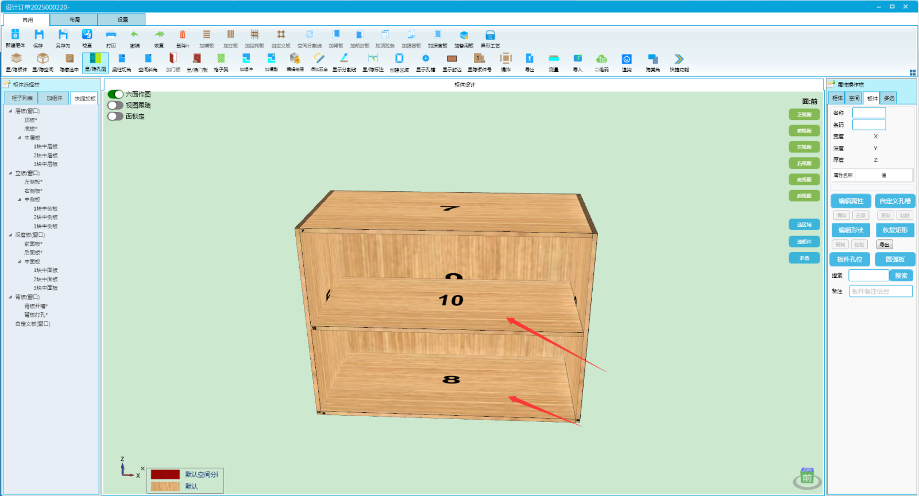Click the 测量 measure tool icon
This screenshot has width=919, height=496.
click(x=554, y=59)
